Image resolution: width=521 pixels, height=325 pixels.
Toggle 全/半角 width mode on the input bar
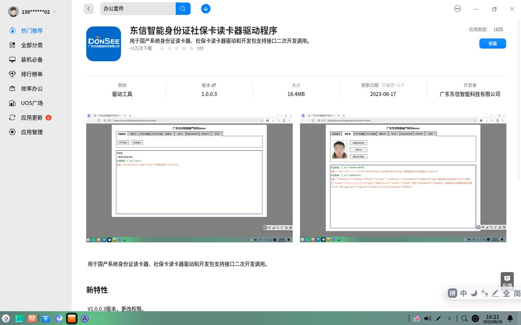click(x=506, y=293)
